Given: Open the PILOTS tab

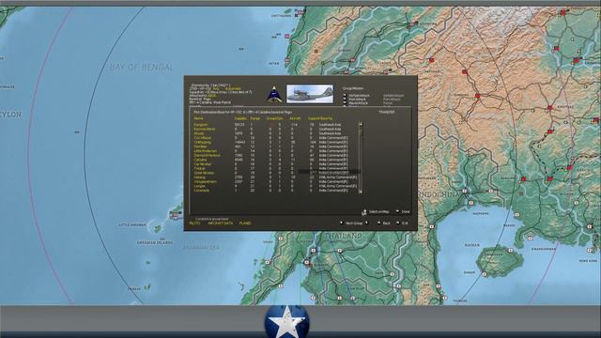Looking at the screenshot, I should tap(194, 223).
